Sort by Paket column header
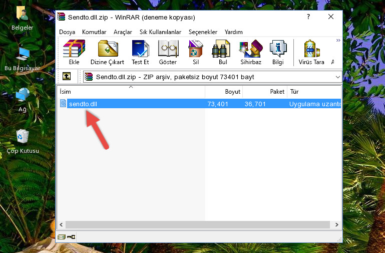The height and width of the screenshot is (253, 385). [265, 91]
